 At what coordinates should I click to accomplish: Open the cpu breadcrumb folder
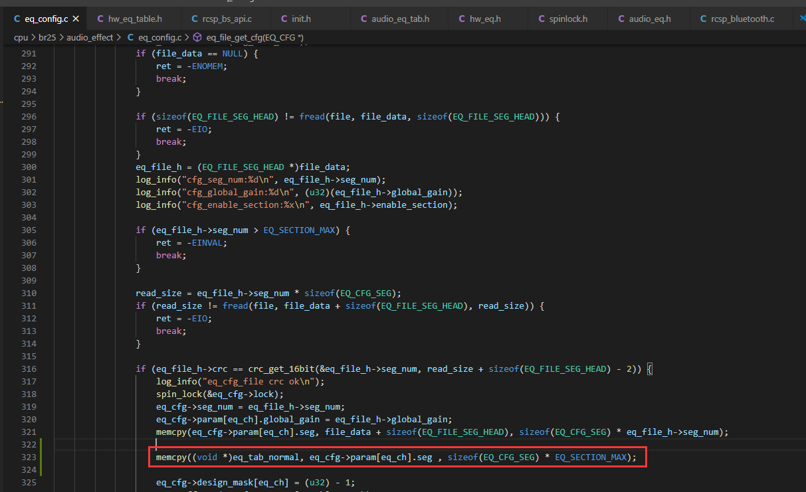(x=21, y=37)
